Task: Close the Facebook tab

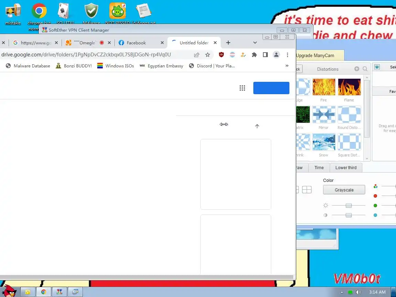Action: coord(162,43)
